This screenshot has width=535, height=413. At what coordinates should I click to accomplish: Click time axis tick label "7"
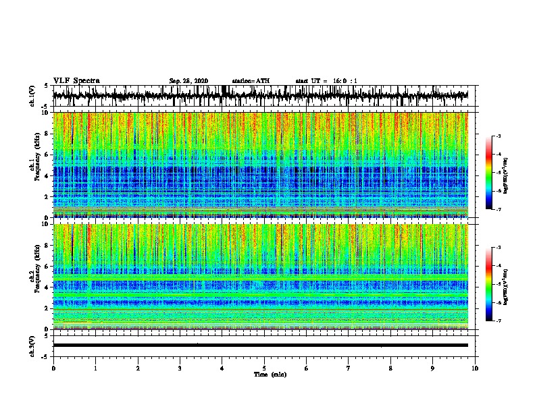point(349,368)
